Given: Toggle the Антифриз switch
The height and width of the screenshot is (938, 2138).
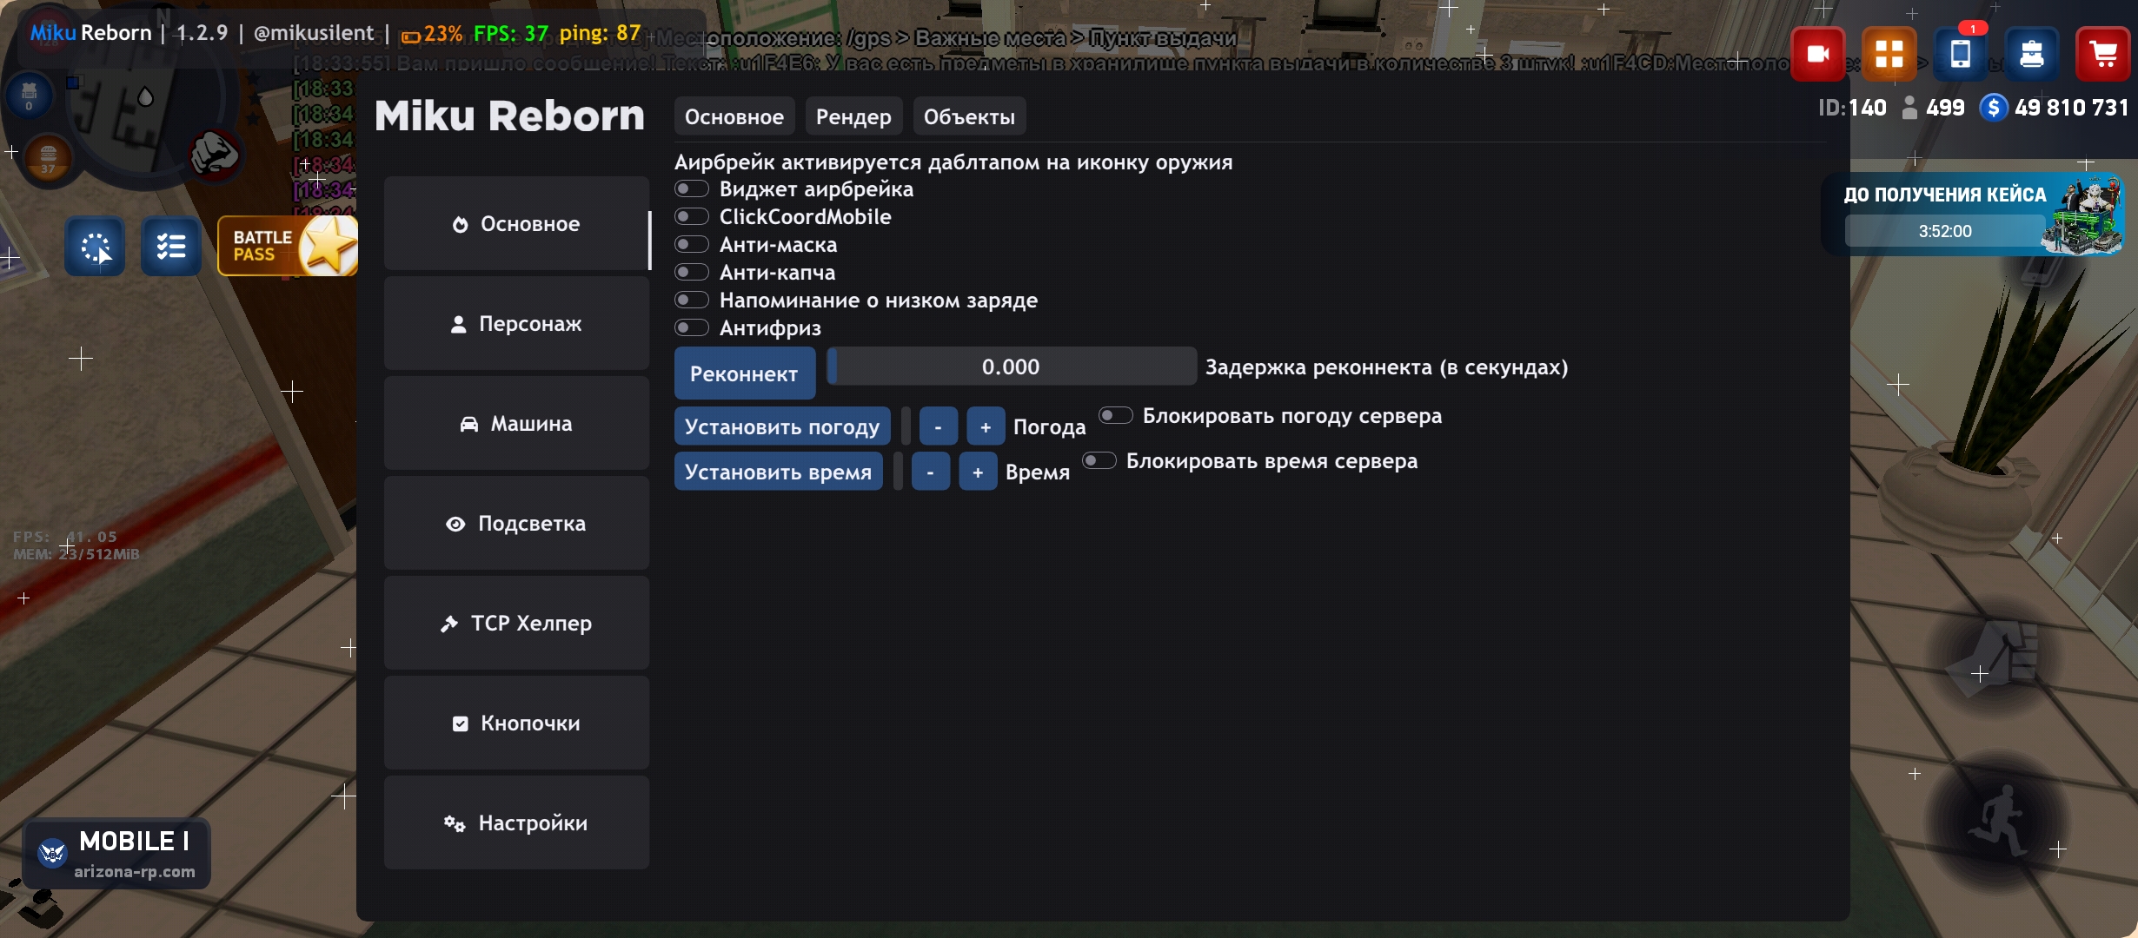Looking at the screenshot, I should (692, 328).
